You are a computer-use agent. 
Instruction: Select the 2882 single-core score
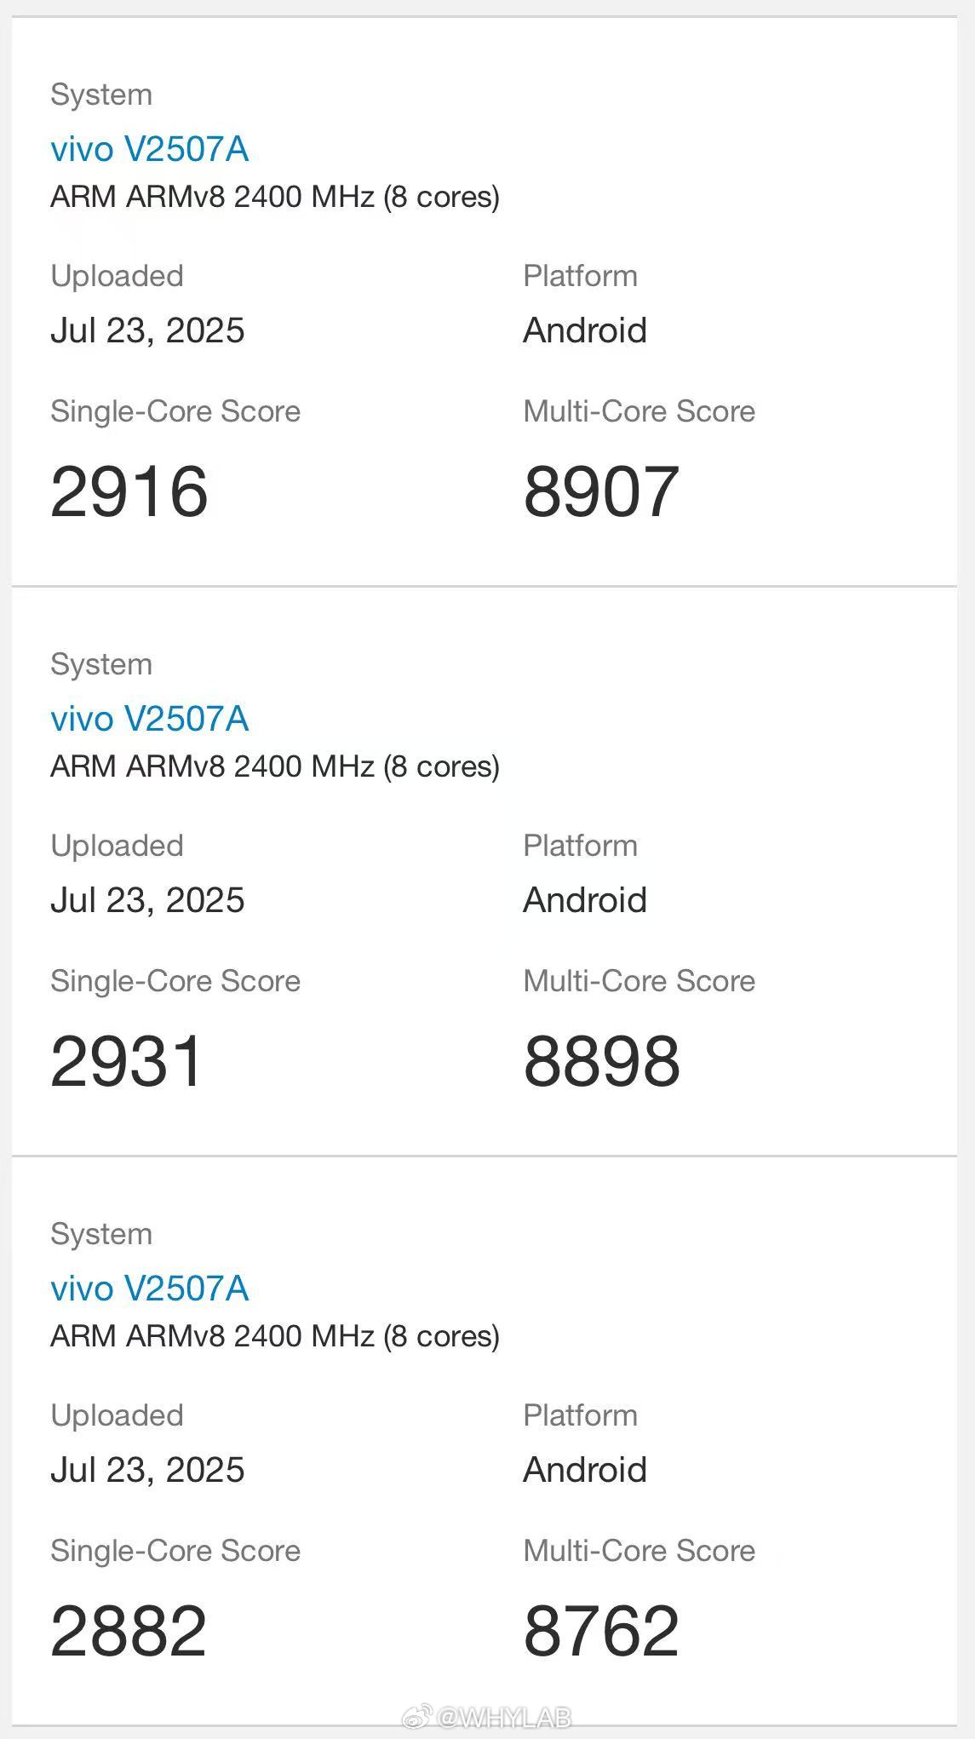(129, 1631)
